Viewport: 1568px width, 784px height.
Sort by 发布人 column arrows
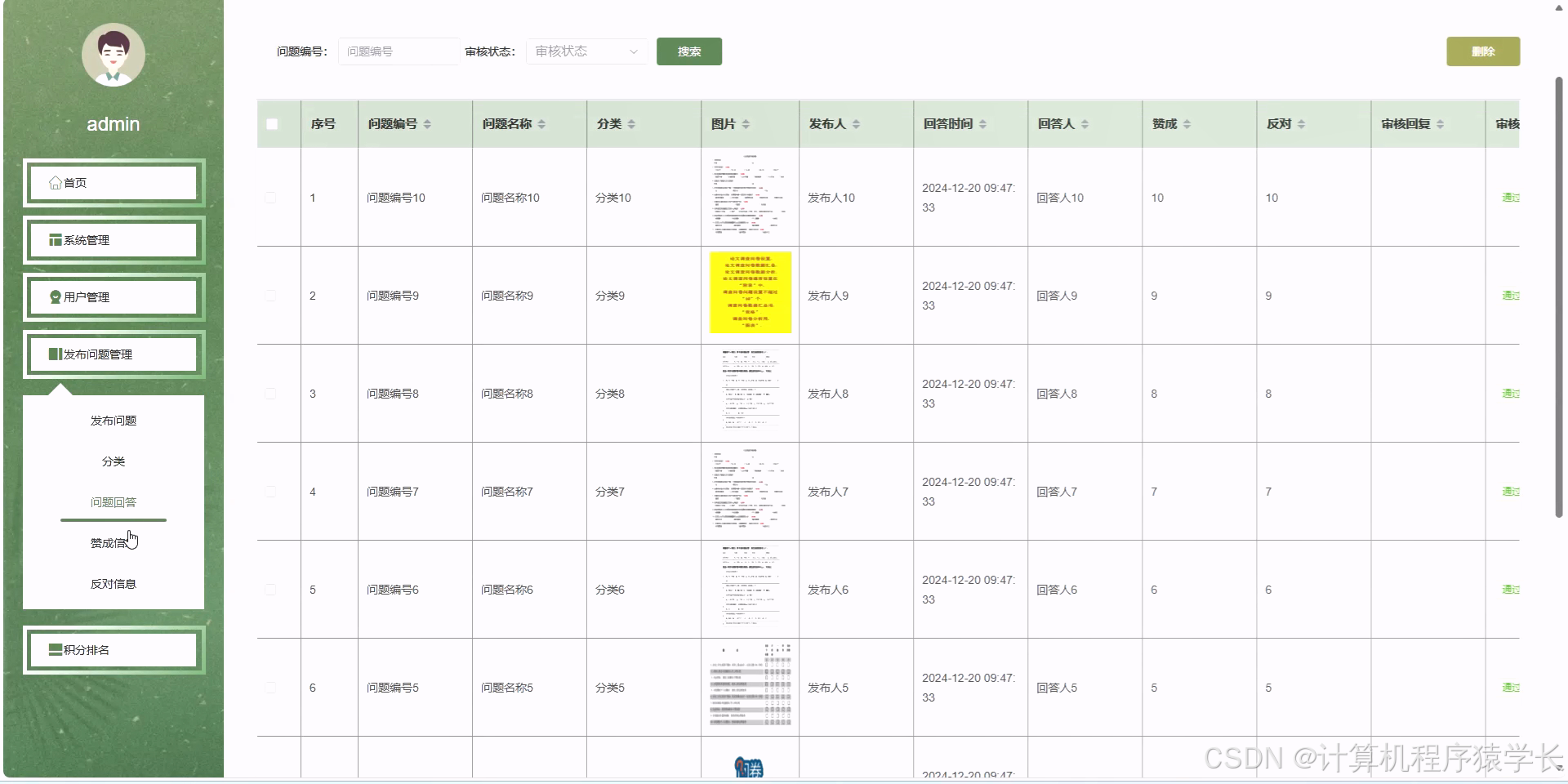point(856,124)
